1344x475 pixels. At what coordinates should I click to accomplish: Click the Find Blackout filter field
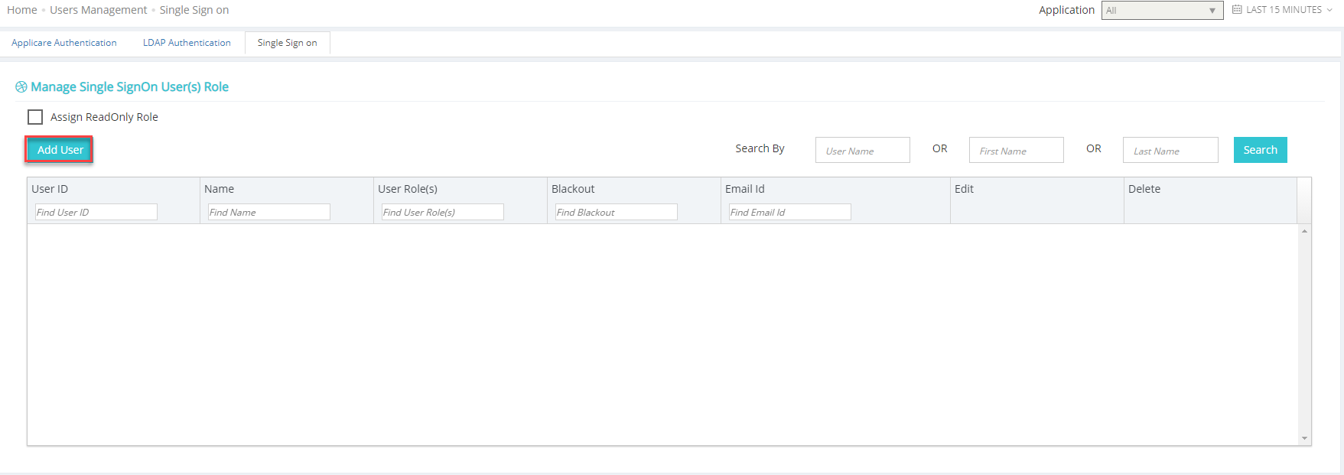[616, 212]
